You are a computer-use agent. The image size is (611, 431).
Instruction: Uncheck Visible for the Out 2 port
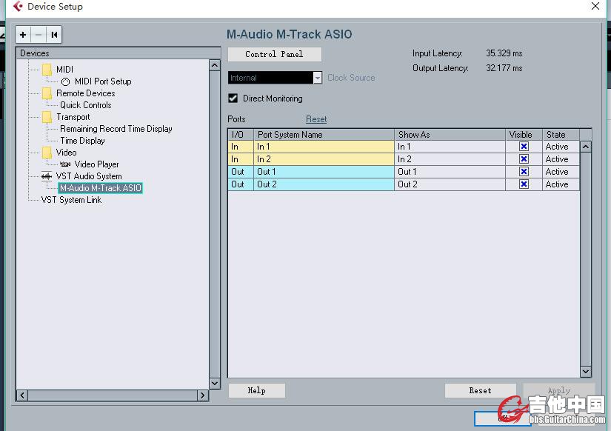524,184
